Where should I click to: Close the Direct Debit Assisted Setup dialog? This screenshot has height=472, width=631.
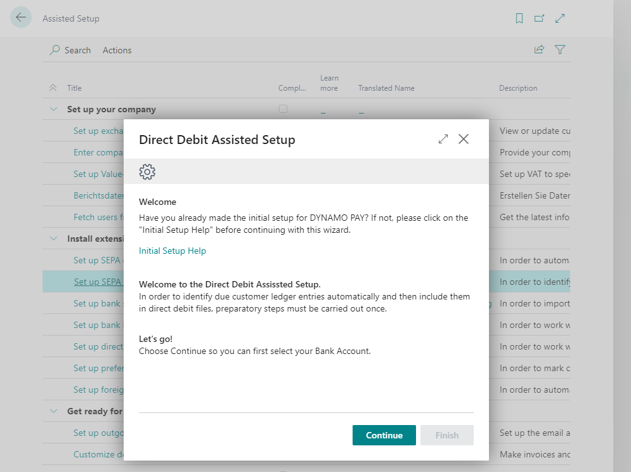(x=464, y=138)
